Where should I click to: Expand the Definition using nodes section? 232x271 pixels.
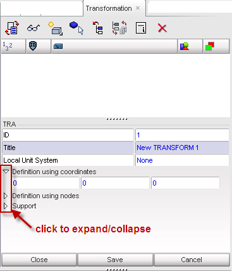[6, 196]
